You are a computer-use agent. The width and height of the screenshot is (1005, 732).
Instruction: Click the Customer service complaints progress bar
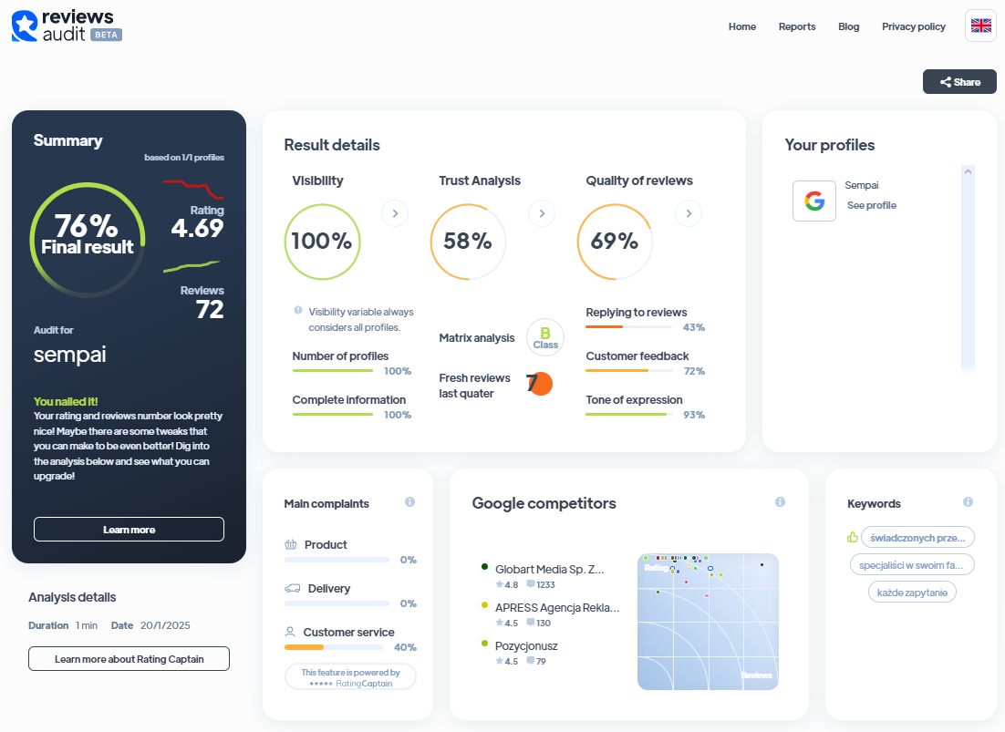(x=334, y=647)
